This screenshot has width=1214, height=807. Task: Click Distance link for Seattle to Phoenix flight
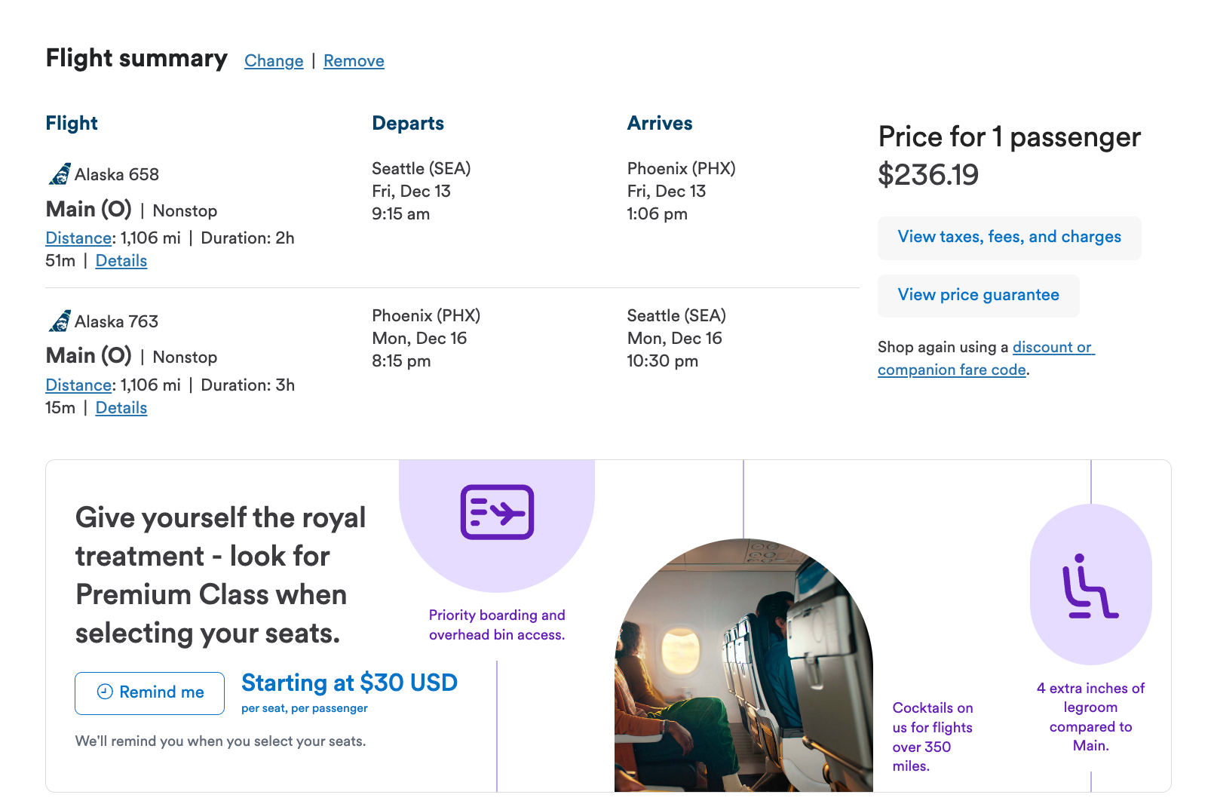click(x=78, y=238)
